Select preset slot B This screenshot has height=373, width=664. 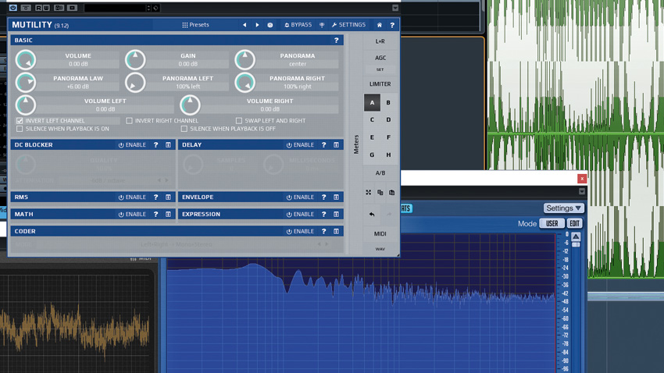[x=388, y=103]
